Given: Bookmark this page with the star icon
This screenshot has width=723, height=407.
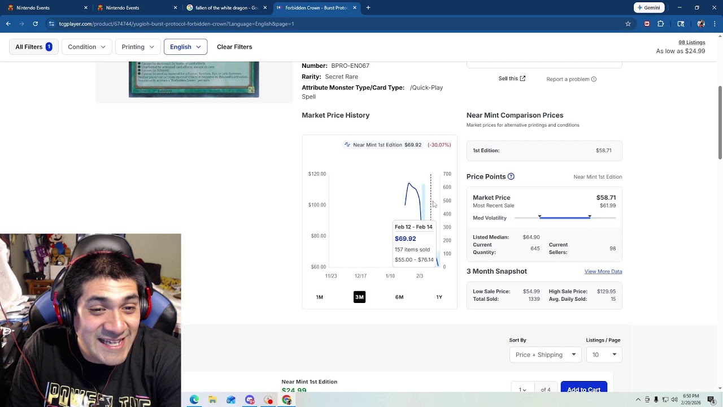Looking at the screenshot, I should (628, 24).
